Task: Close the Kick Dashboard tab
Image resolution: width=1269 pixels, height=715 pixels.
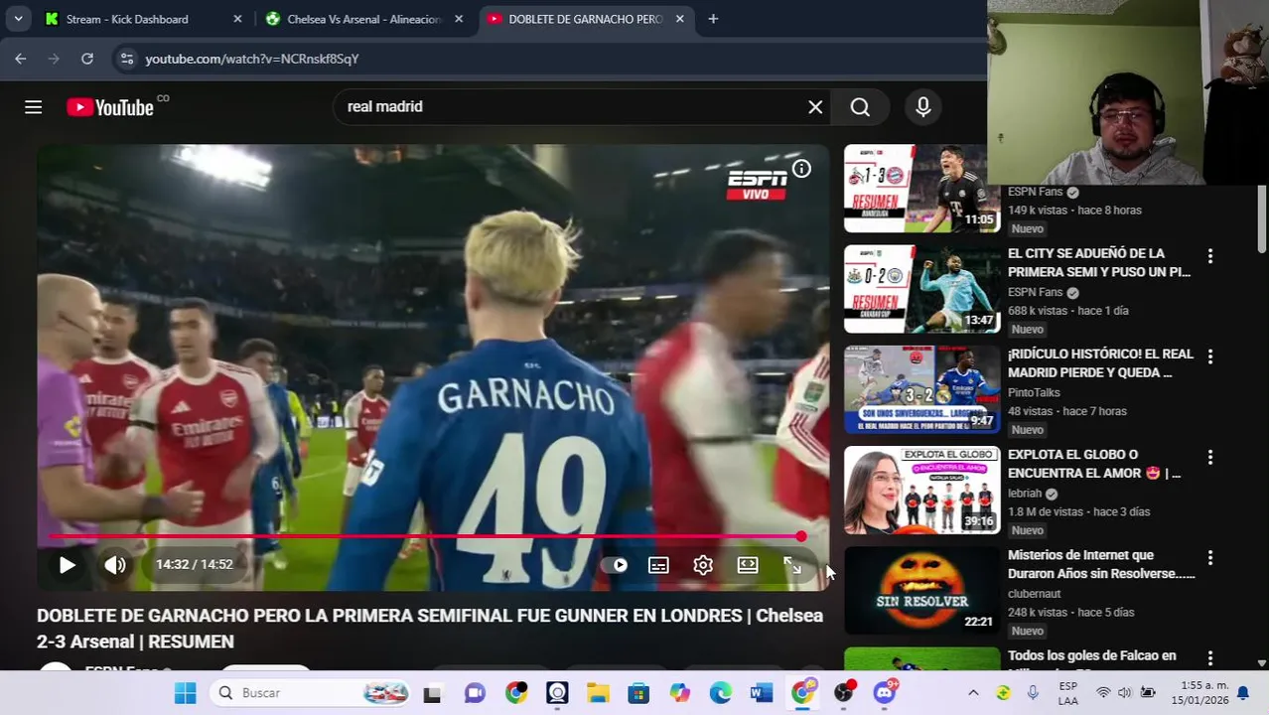Action: click(237, 19)
